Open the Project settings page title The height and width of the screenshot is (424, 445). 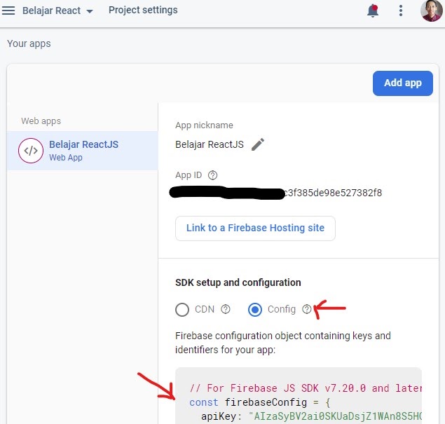pos(143,11)
